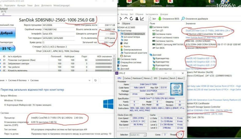
Task: Click Система й безпека breadcrumb in address bar
Action: 17,80
